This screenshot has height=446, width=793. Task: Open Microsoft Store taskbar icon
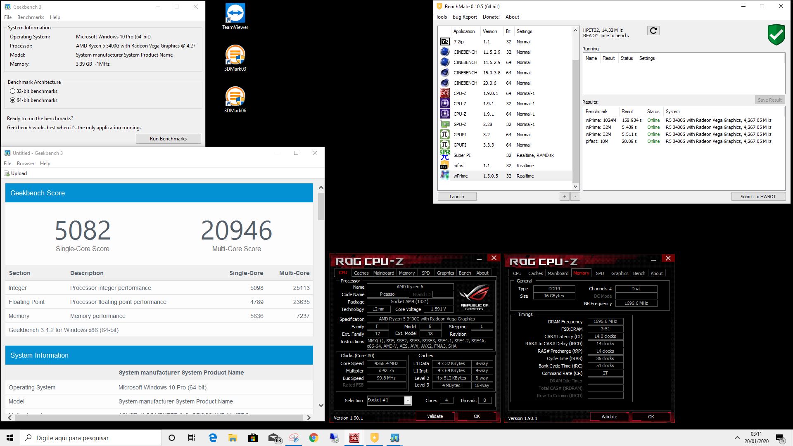[253, 438]
